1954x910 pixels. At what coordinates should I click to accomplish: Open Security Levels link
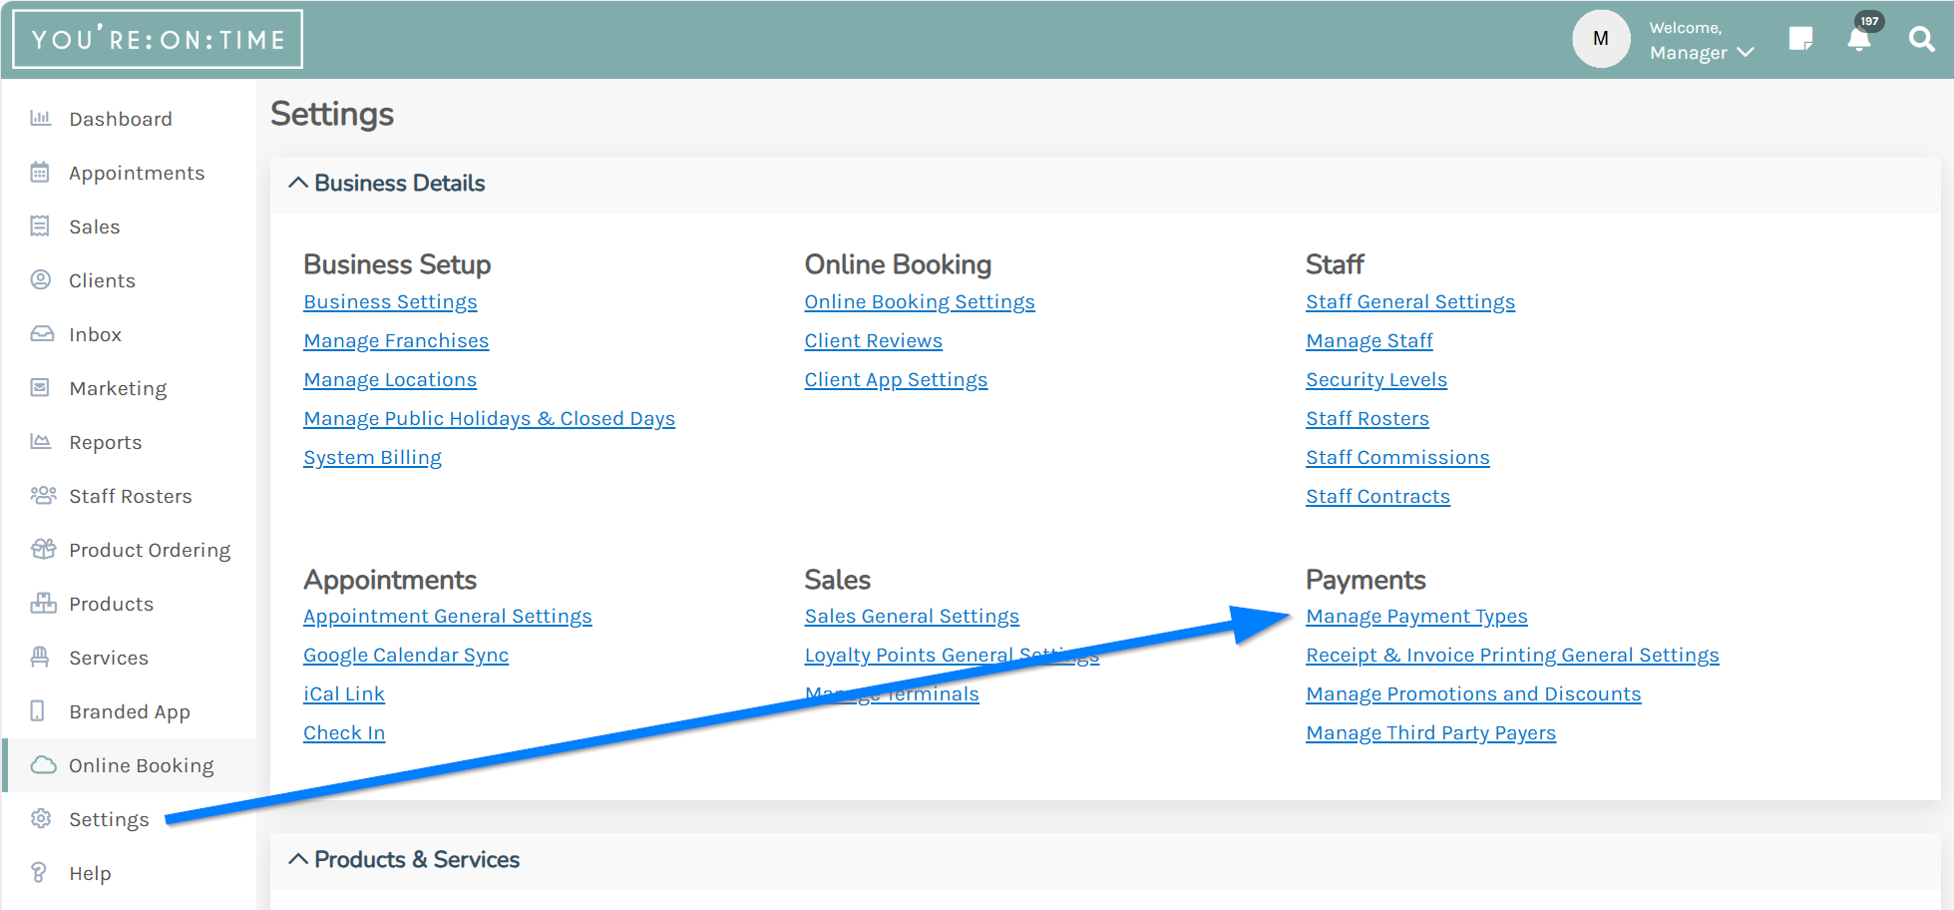[1376, 379]
